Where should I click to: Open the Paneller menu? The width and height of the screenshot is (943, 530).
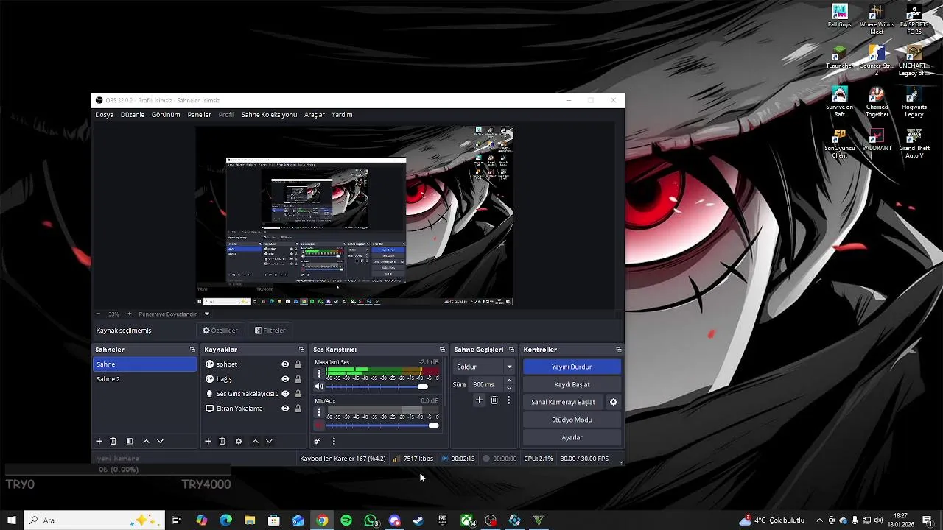(x=200, y=115)
